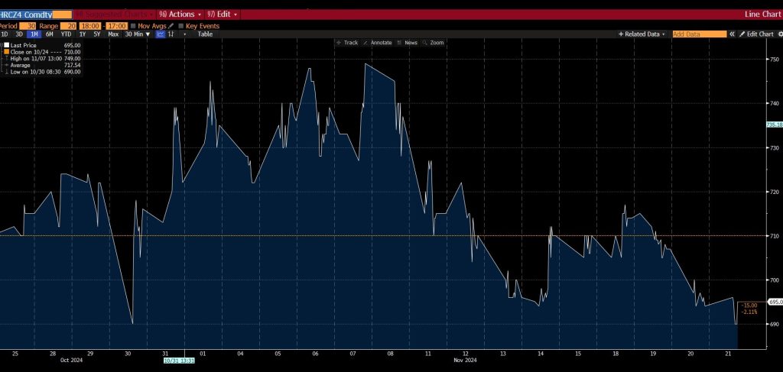783x372 pixels.
Task: Click the Add Data input field
Action: (699, 34)
